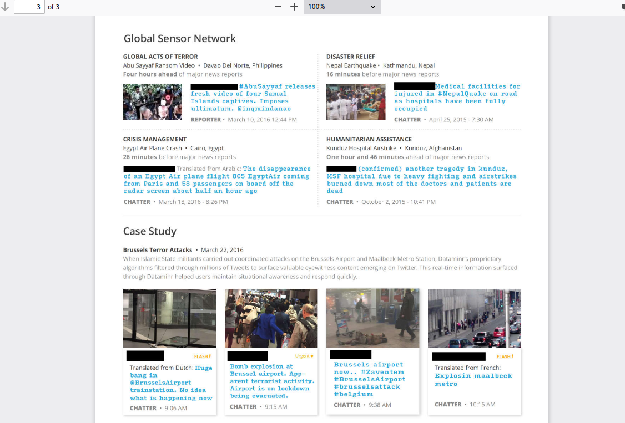Screen dimensions: 625x423
Task: Click 'Kunduz, Afghanistan' location text
Action: [x=434, y=148]
